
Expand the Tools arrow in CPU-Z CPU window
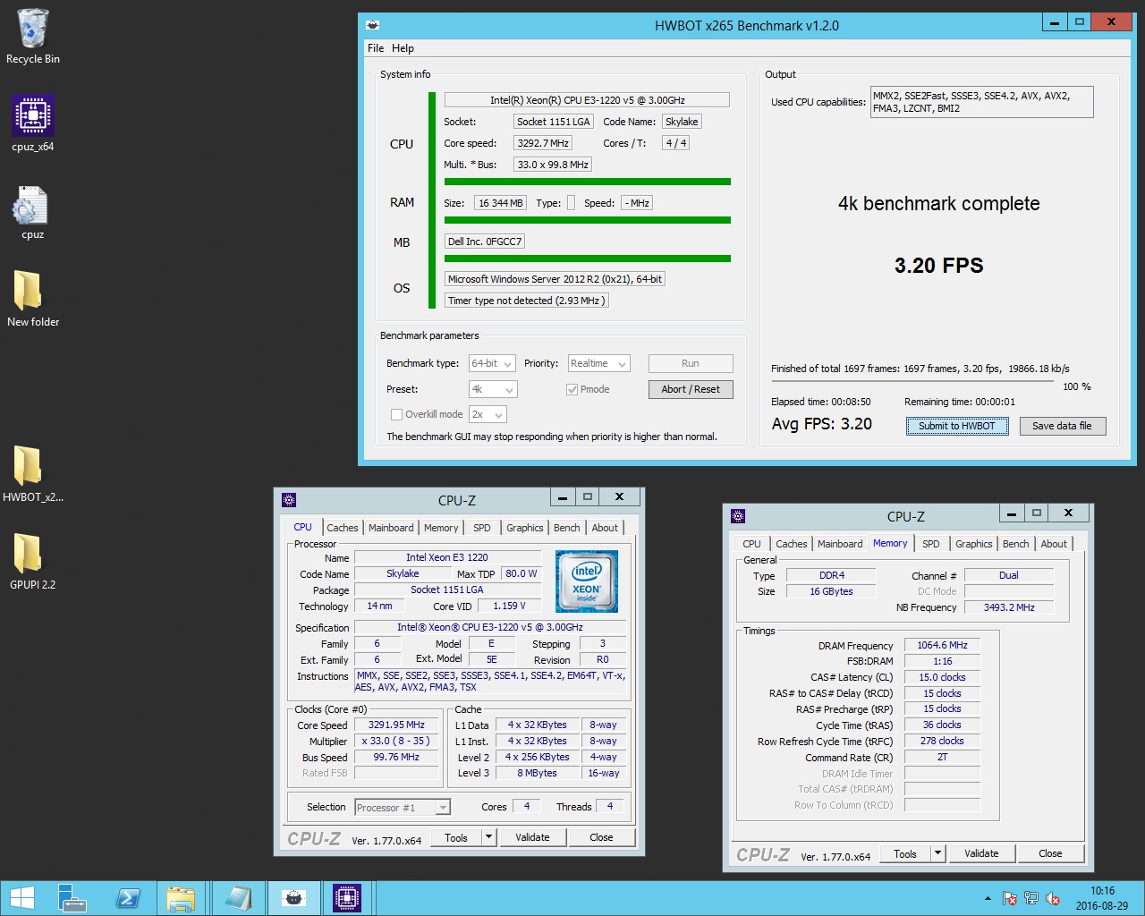488,837
